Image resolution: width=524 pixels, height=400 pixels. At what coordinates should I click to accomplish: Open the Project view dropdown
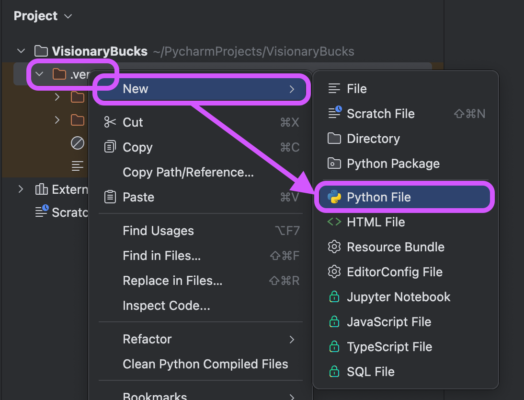43,15
